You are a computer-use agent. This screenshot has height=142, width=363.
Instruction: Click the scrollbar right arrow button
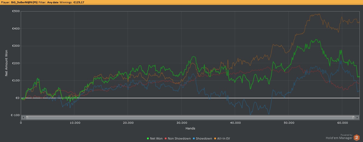pyautogui.click(x=357, y=118)
